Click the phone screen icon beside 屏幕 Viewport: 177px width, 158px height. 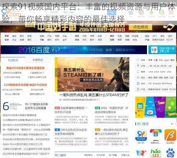click(x=138, y=72)
